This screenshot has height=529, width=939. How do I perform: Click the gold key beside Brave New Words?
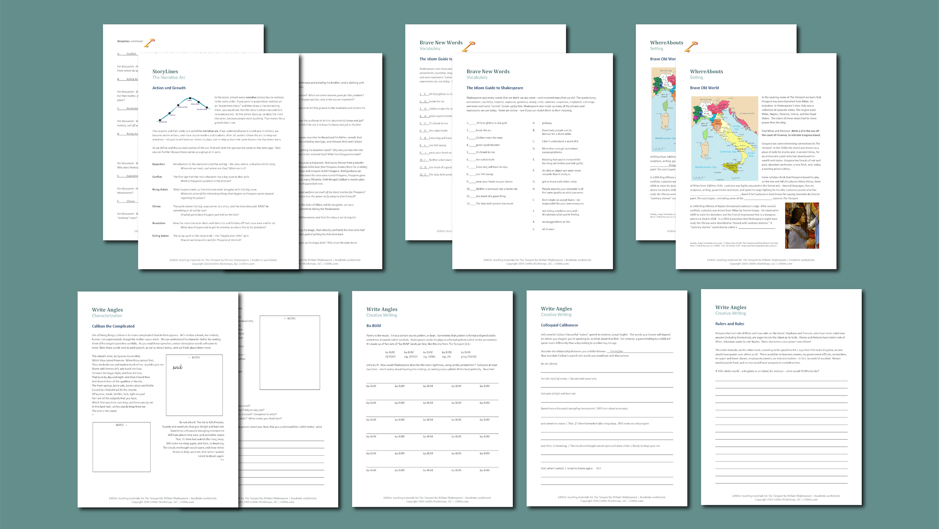tap(469, 46)
